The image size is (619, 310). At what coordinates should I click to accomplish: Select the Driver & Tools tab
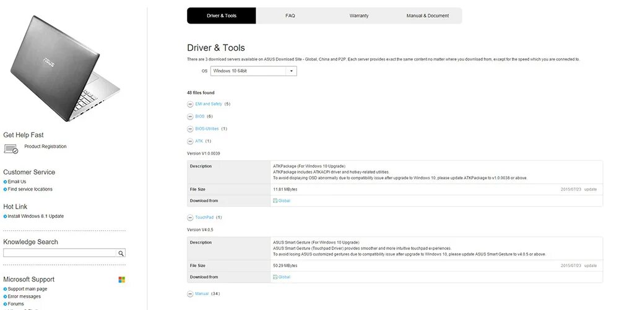pos(222,15)
